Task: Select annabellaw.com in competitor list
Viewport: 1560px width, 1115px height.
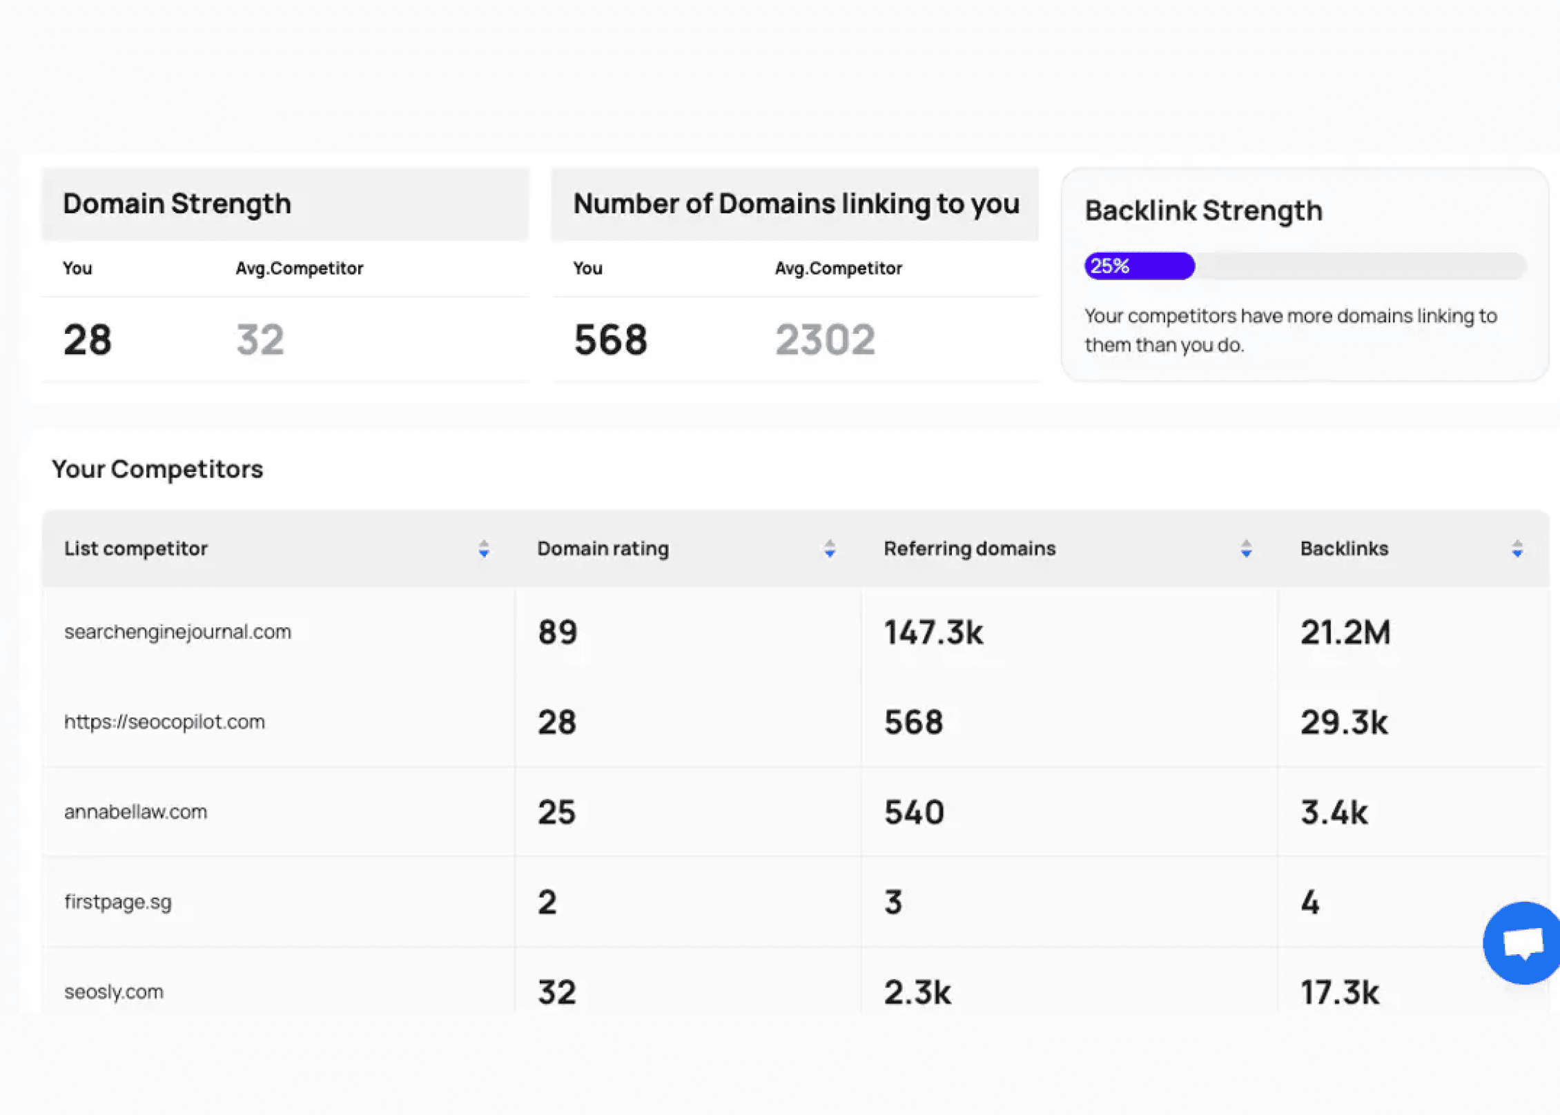Action: pos(135,812)
